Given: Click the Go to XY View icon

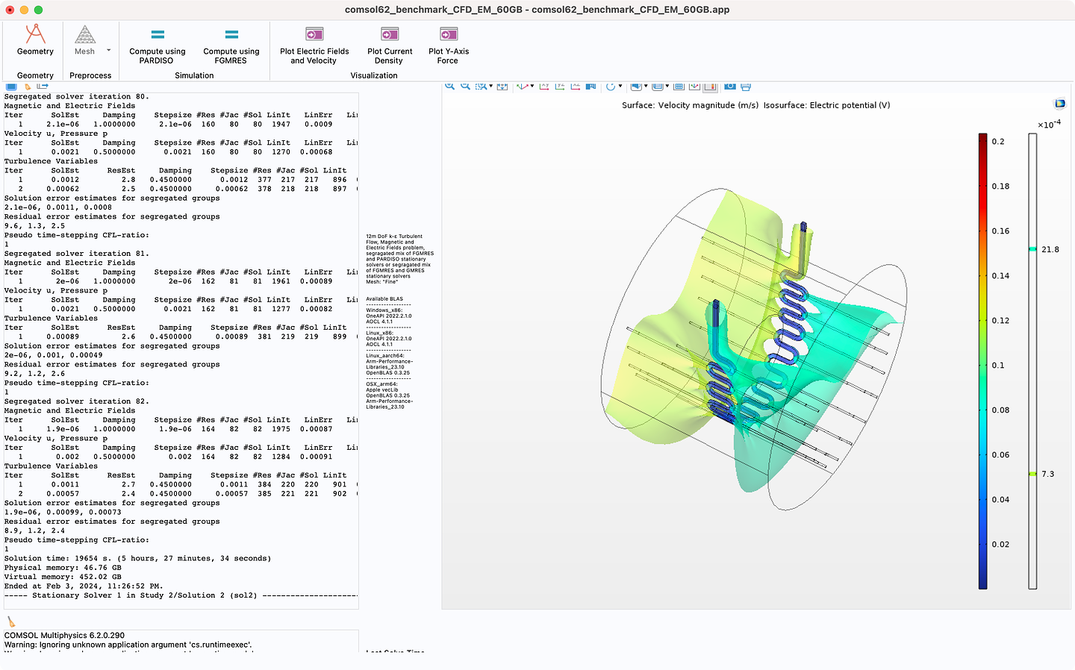Looking at the screenshot, I should point(544,87).
